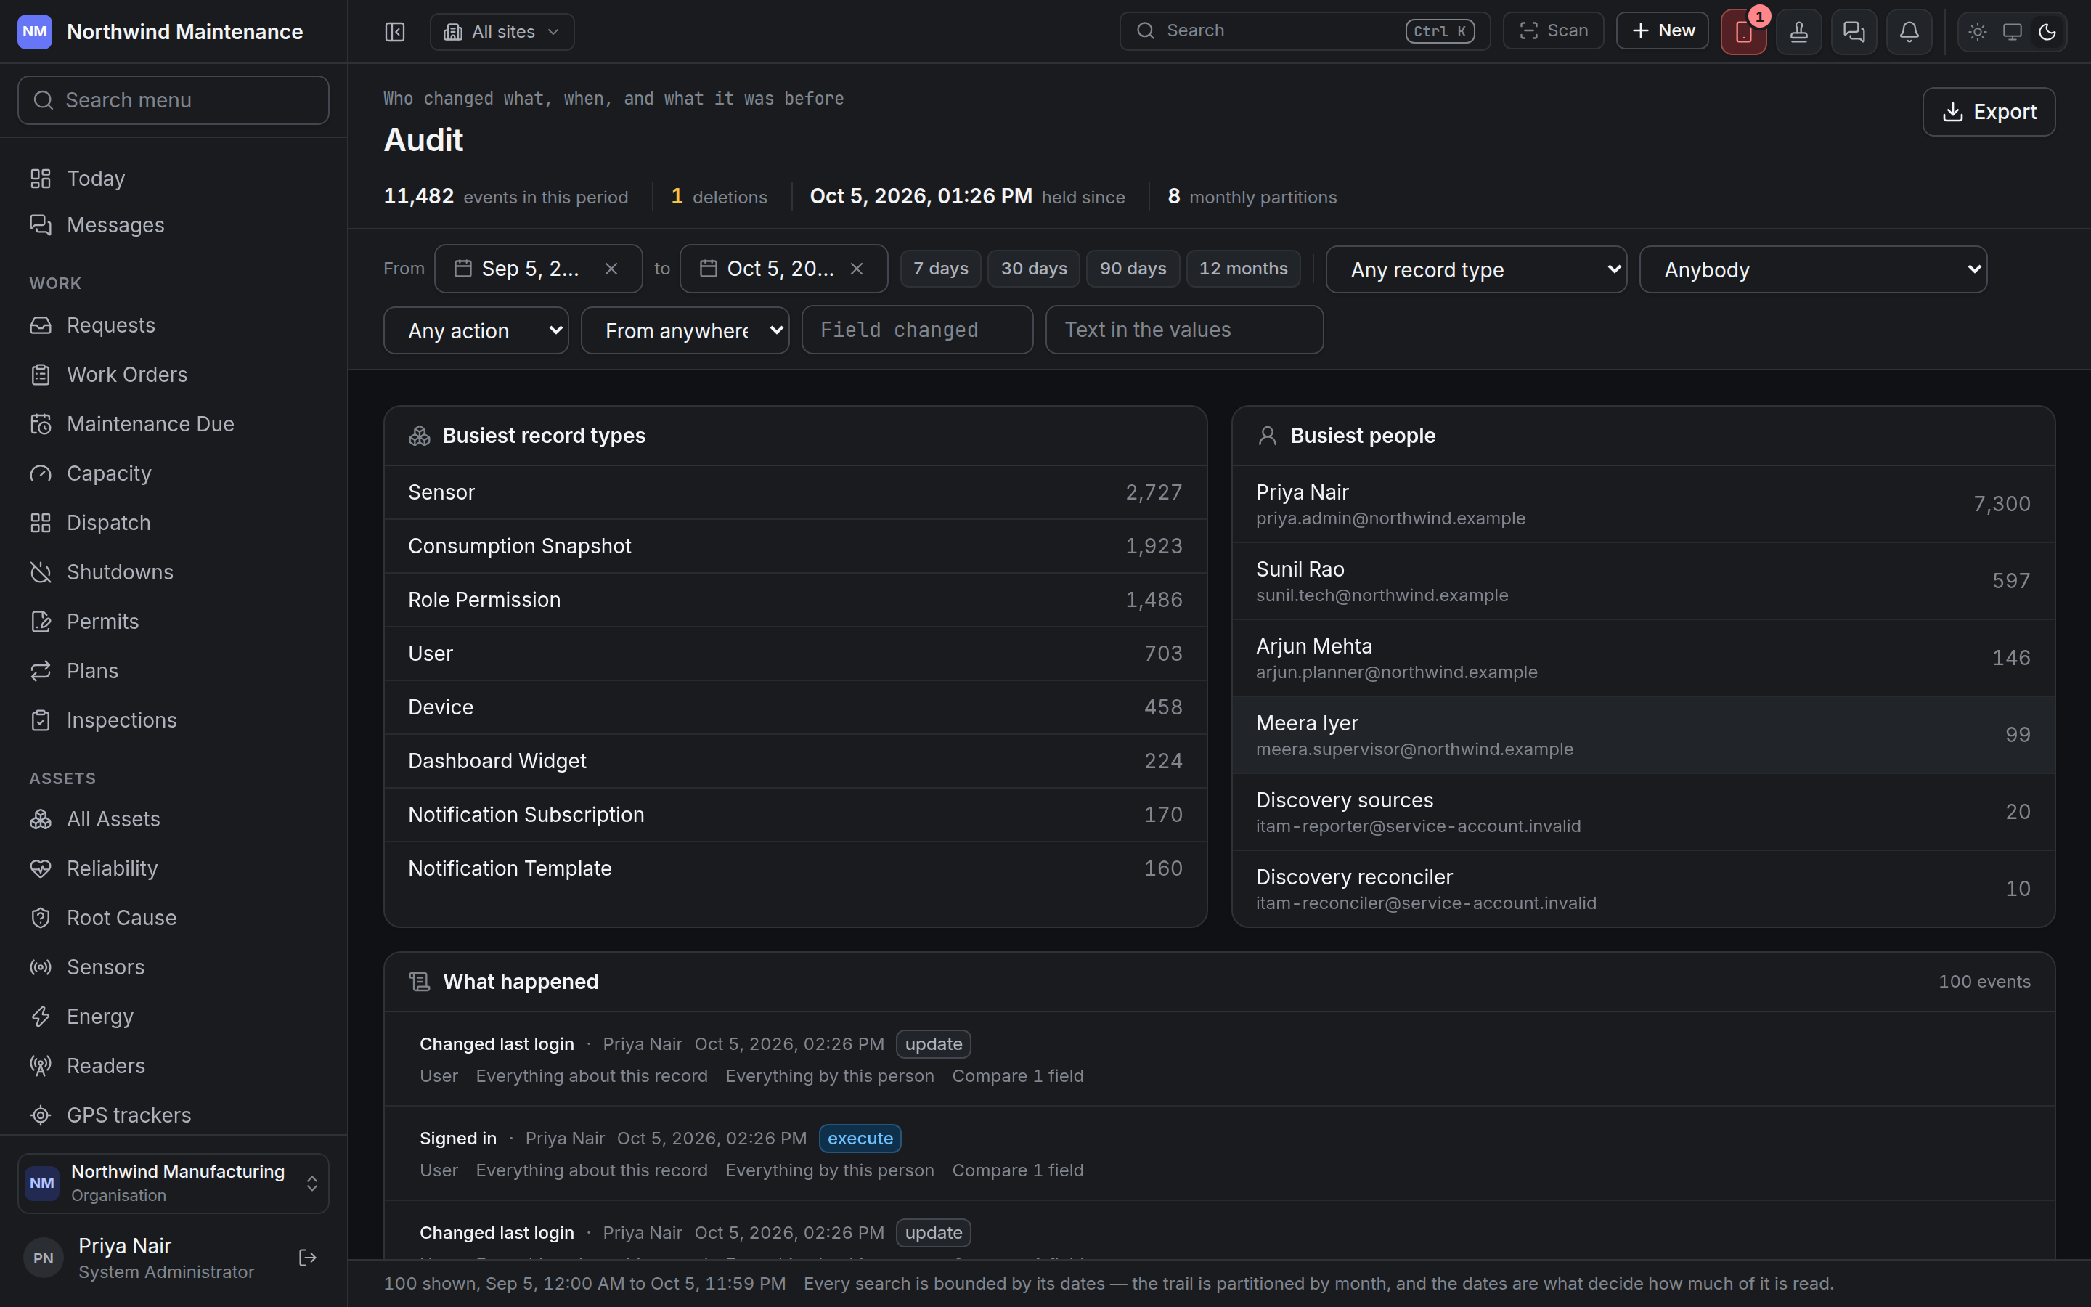This screenshot has height=1307, width=2091.
Task: Click the Field changed input
Action: coord(917,330)
